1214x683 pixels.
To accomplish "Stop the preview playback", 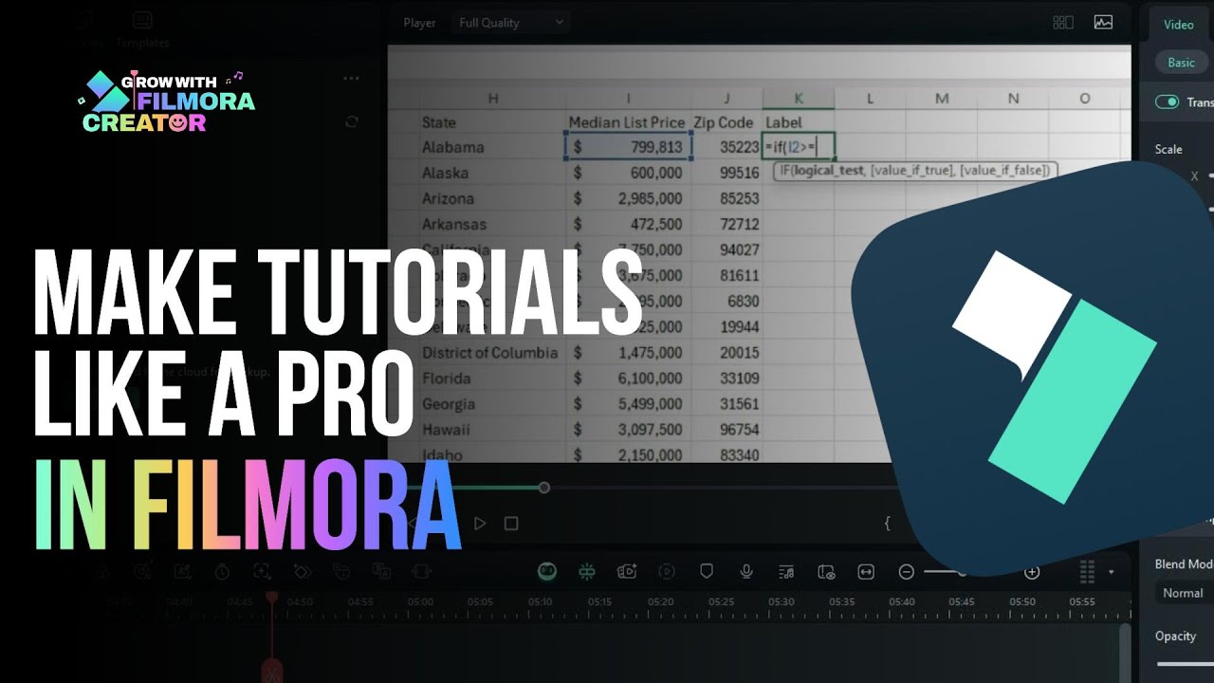I will click(511, 524).
